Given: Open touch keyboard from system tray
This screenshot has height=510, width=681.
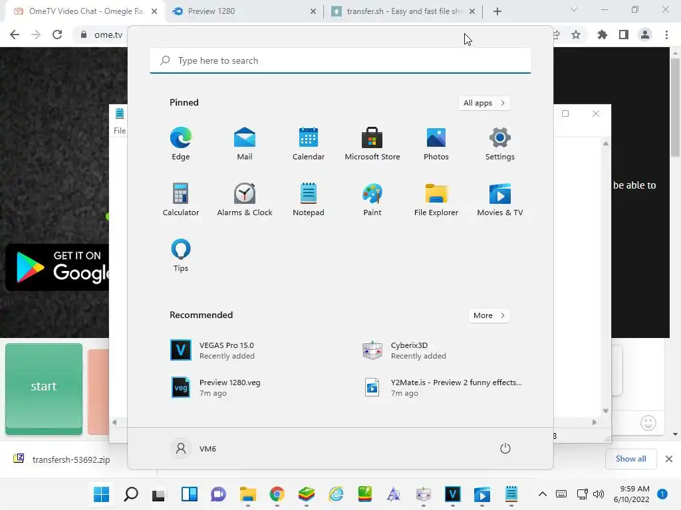Looking at the screenshot, I should [561, 494].
